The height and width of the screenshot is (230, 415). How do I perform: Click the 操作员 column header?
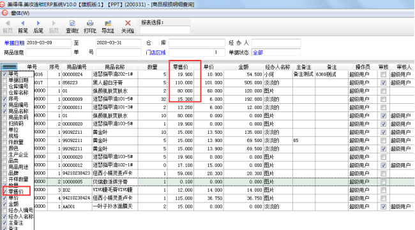pyautogui.click(x=363, y=67)
